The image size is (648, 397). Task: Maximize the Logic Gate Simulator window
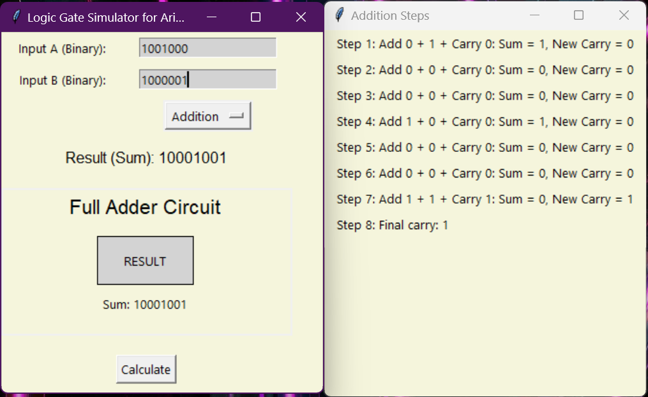click(x=255, y=17)
